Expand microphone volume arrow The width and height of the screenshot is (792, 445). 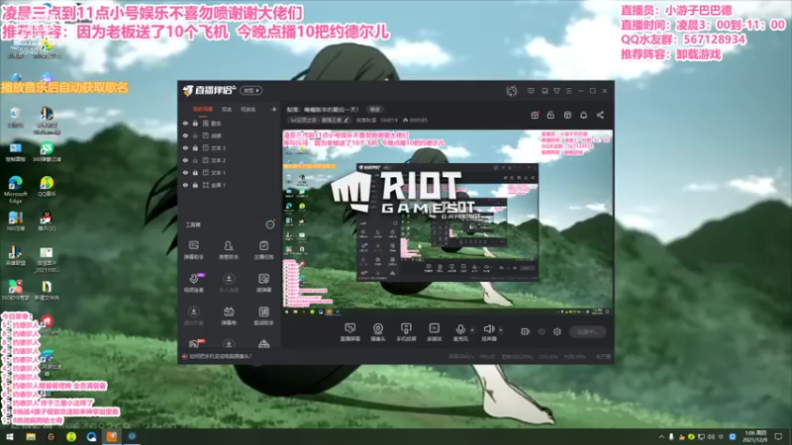[x=472, y=330]
